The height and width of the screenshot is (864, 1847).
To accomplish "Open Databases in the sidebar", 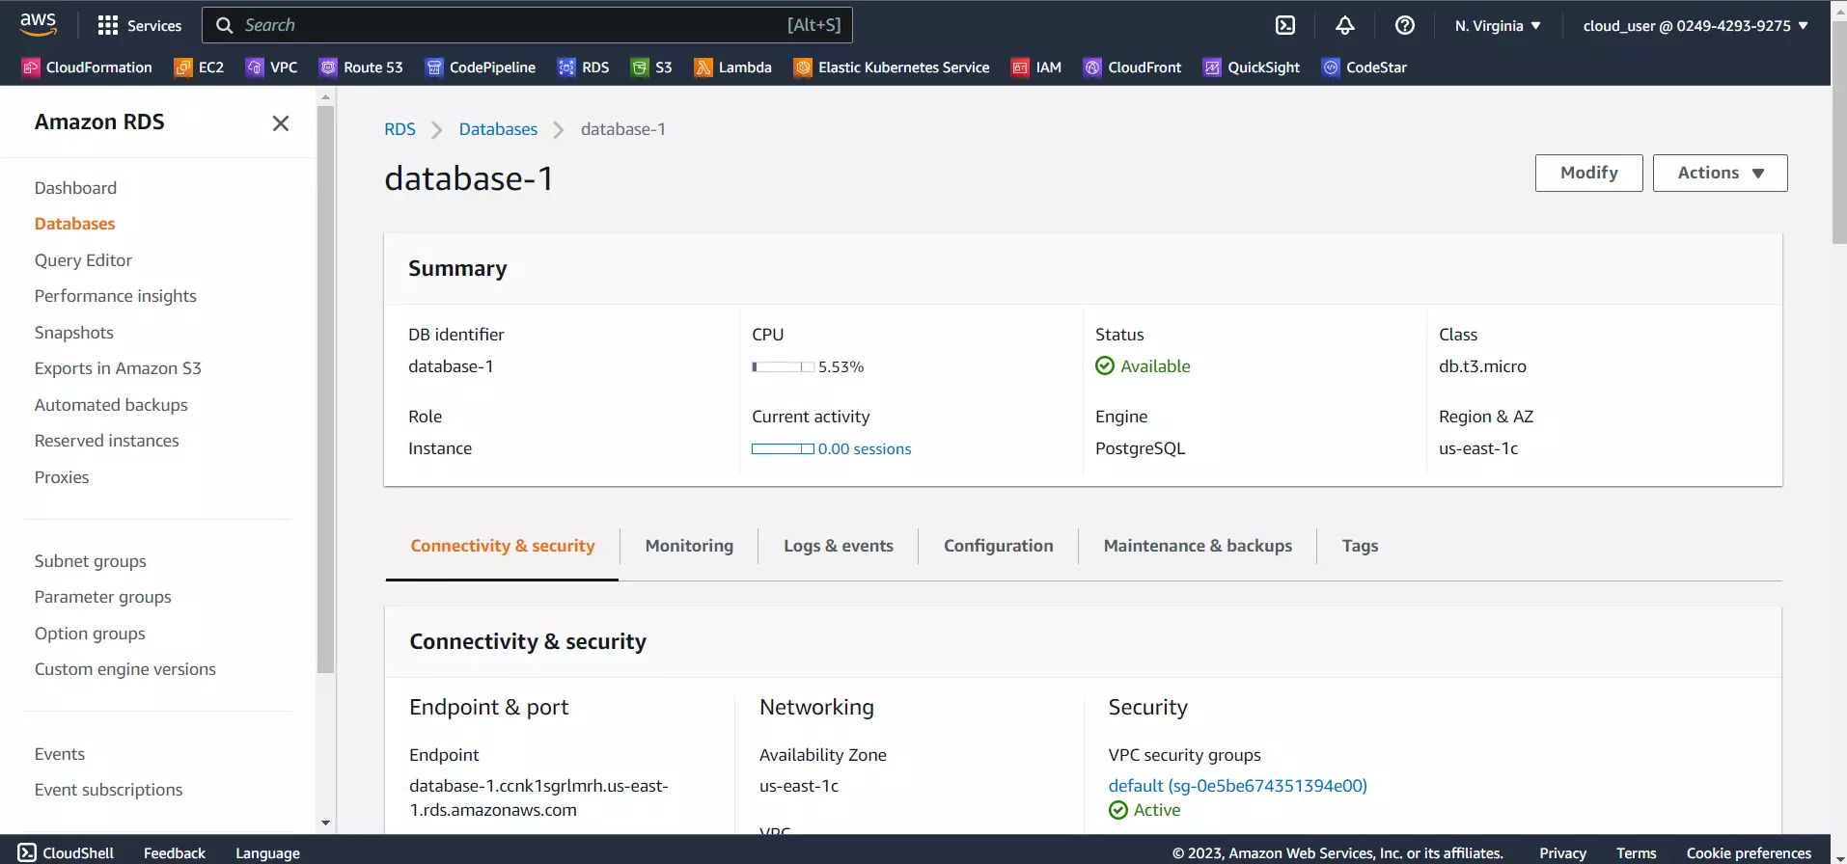I will (75, 224).
